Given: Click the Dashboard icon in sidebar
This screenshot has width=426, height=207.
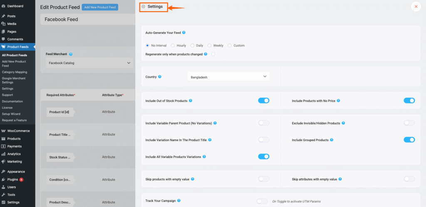Looking at the screenshot, I should (x=3, y=6).
